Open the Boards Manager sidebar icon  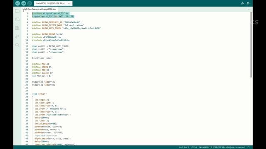17,19
